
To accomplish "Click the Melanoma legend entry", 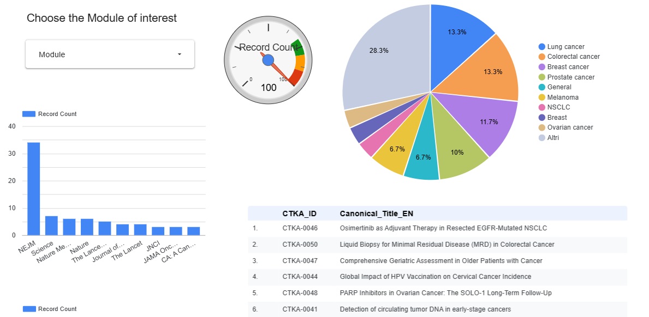I will click(x=562, y=97).
